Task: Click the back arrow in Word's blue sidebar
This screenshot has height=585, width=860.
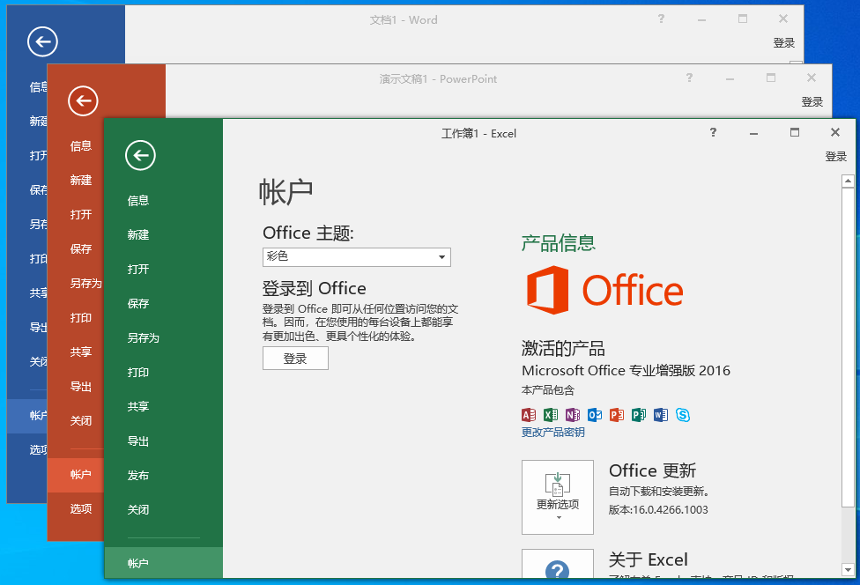Action: point(42,41)
